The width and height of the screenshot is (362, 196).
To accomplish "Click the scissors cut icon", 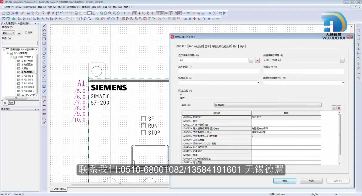I will (29, 13).
